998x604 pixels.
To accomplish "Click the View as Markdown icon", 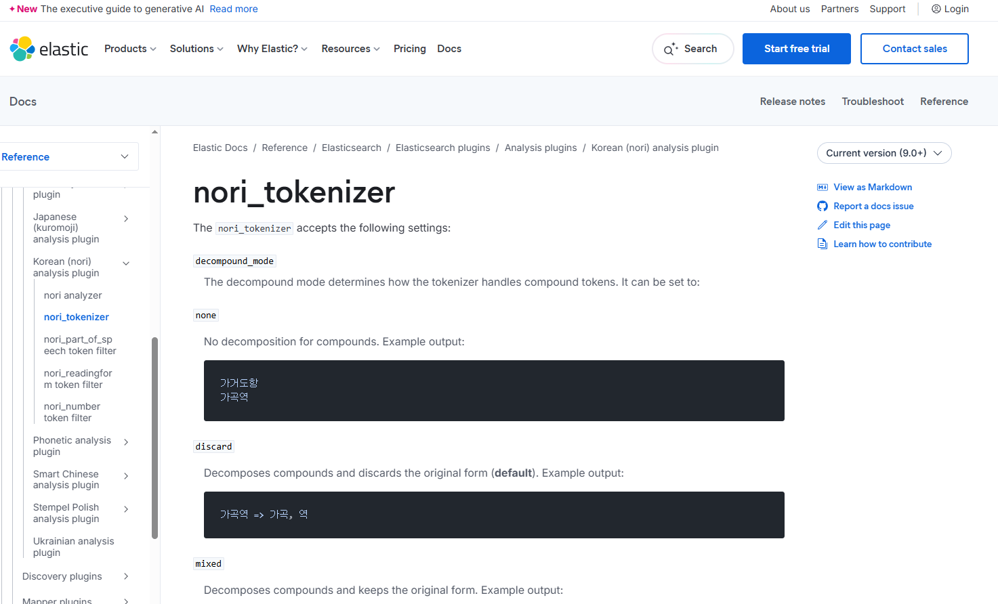I will (823, 188).
